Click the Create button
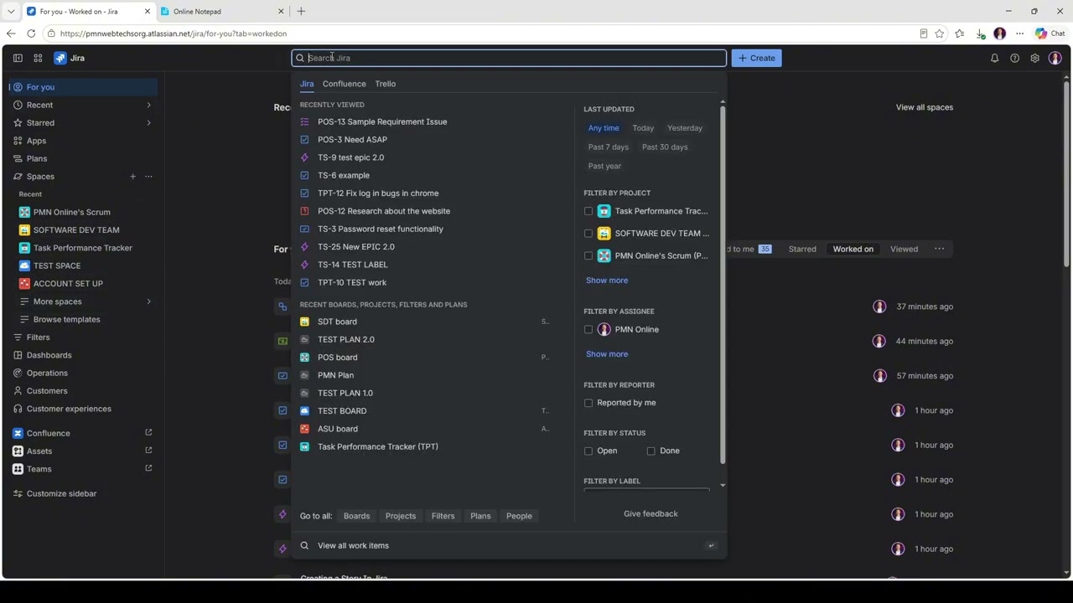 pyautogui.click(x=757, y=58)
